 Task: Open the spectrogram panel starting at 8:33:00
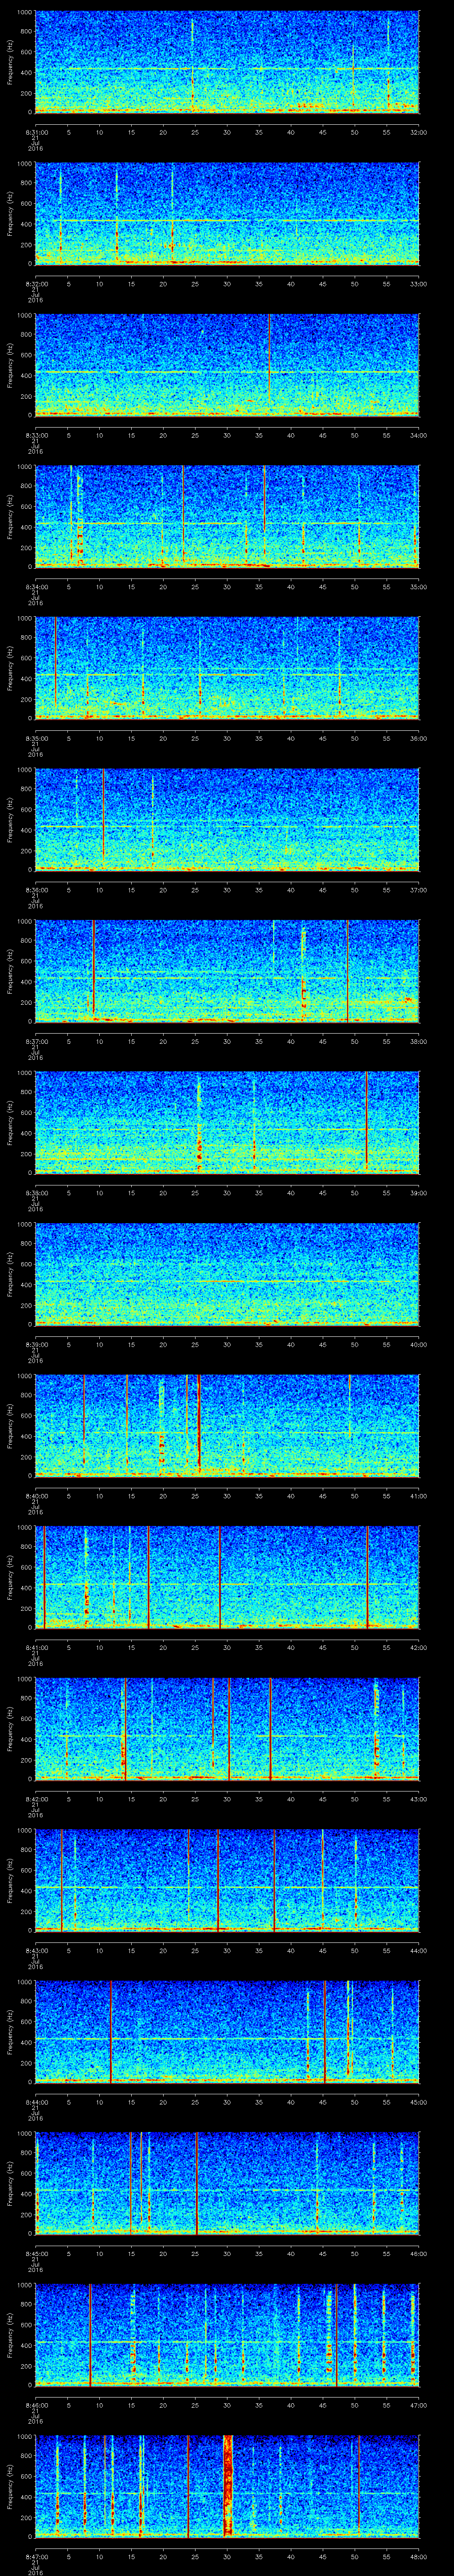point(227,364)
